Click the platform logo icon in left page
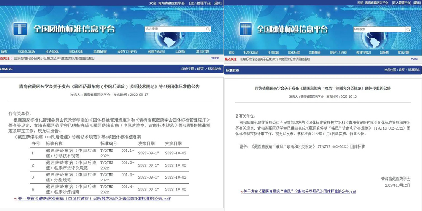This screenshot has width=422, height=211. (x=20, y=29)
